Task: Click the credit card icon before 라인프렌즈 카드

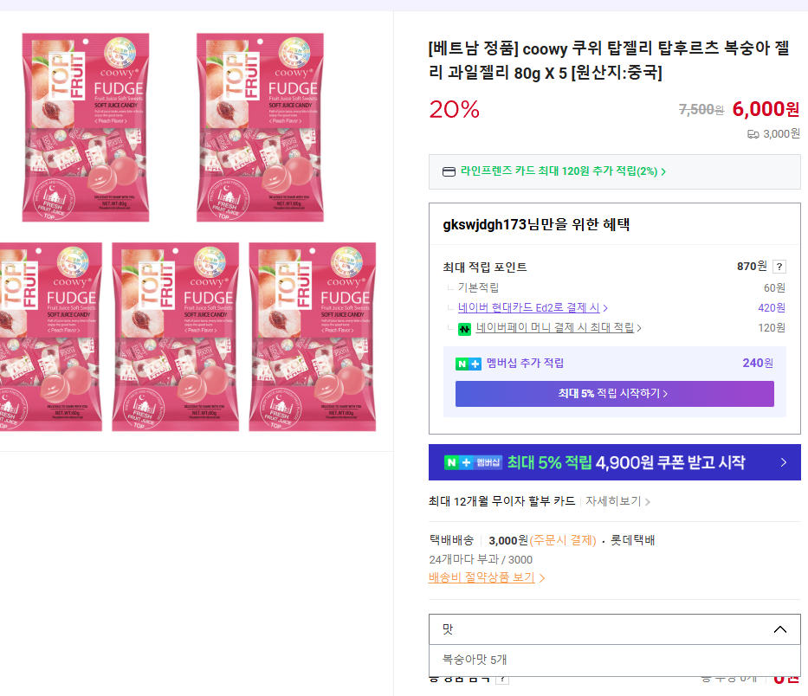Action: pos(449,171)
